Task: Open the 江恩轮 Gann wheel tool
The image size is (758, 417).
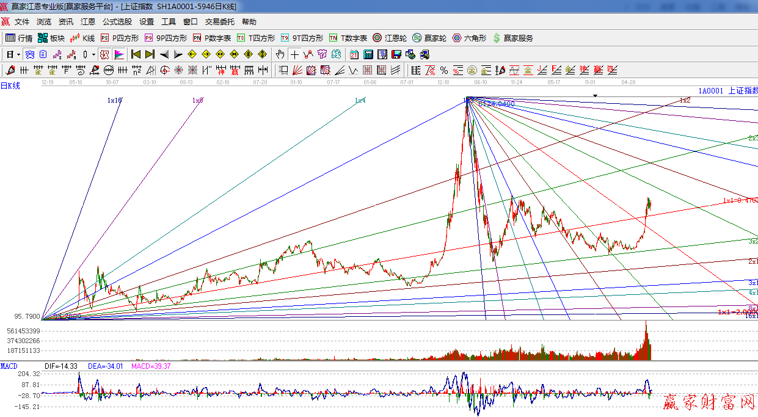Action: point(390,38)
